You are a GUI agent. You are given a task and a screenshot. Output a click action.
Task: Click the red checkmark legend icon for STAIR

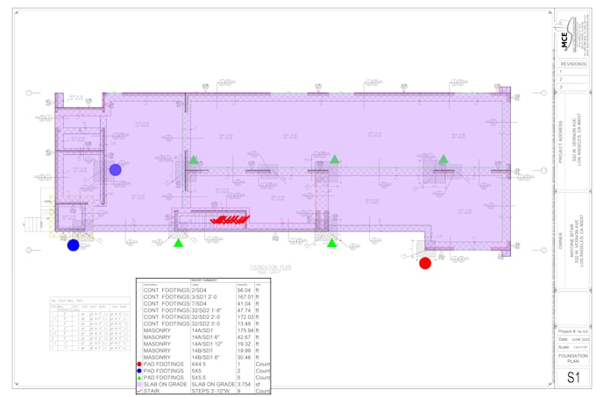pyautogui.click(x=139, y=391)
